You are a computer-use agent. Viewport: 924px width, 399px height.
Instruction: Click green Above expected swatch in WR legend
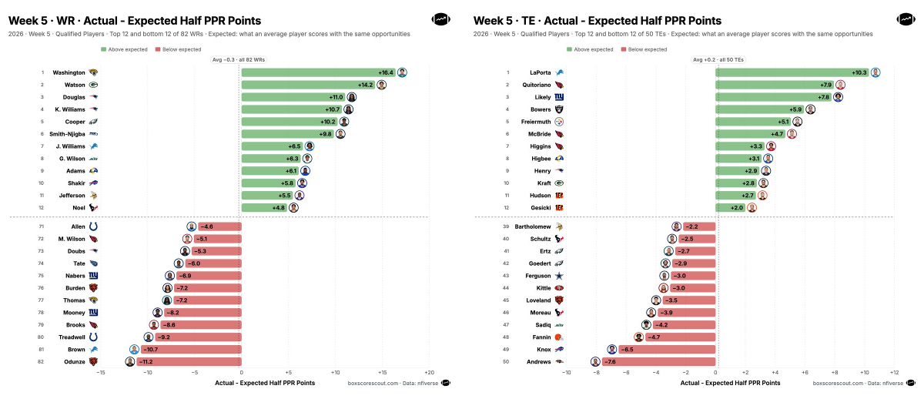[x=104, y=49]
